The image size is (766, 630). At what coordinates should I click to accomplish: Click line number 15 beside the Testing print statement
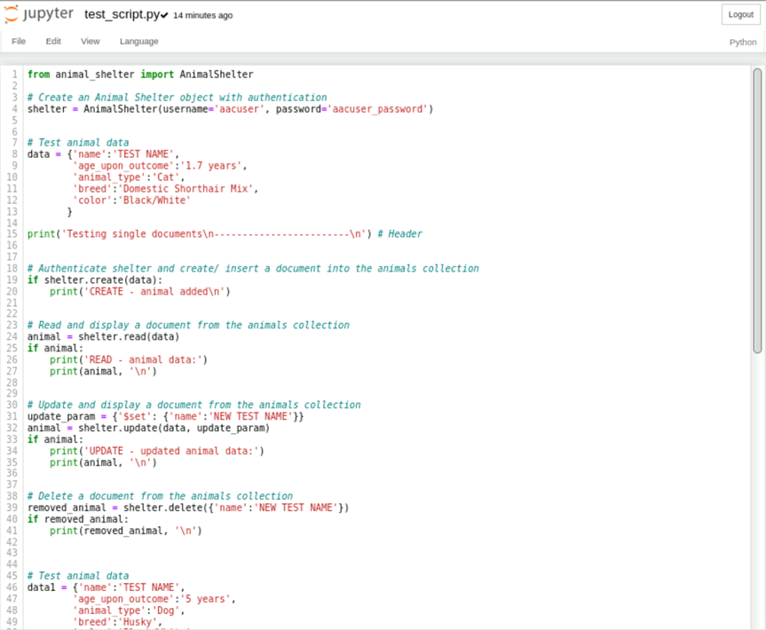[14, 233]
